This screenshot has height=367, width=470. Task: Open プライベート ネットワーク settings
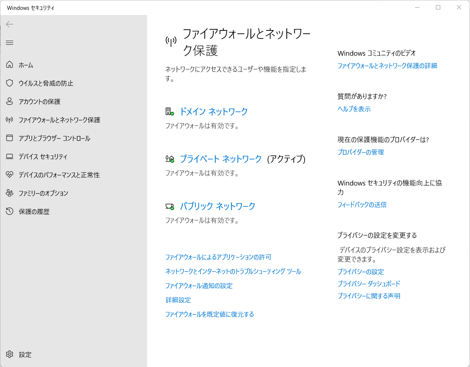[x=220, y=159]
